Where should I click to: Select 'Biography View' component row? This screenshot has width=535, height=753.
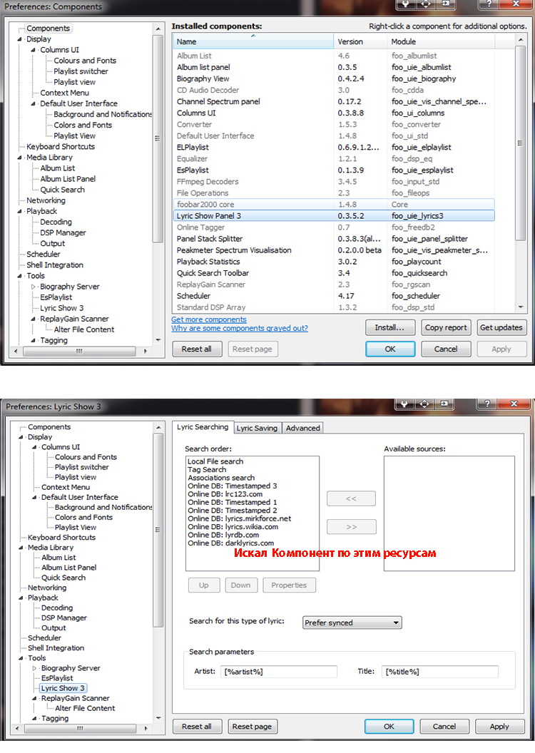[334, 78]
